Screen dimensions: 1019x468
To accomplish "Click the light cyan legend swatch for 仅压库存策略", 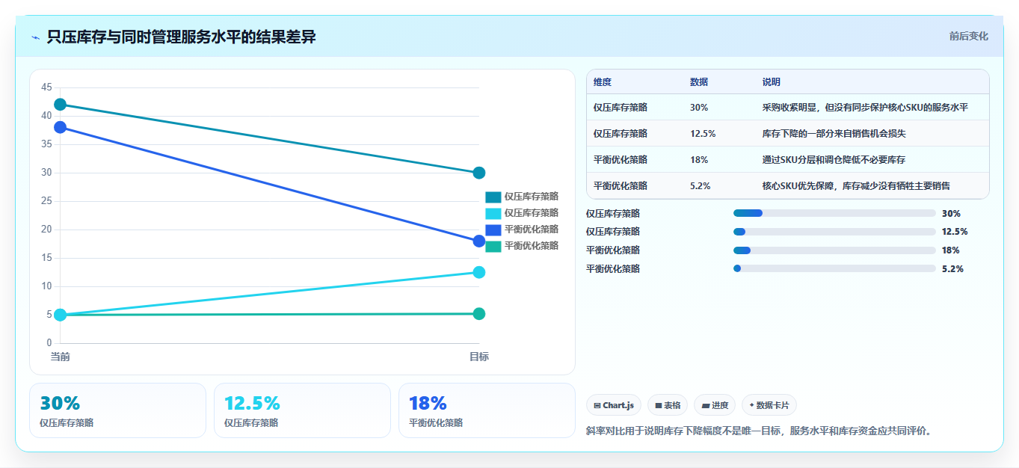I will 493,213.
